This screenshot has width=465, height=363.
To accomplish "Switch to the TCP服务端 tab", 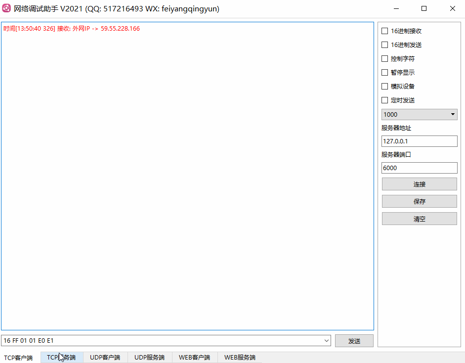I will [x=61, y=357].
